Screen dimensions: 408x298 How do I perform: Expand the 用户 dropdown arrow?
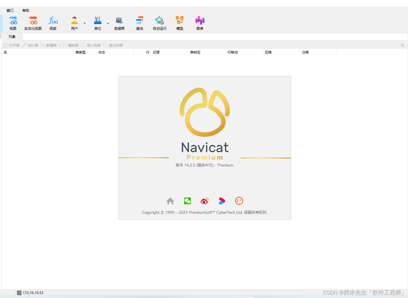(85, 23)
